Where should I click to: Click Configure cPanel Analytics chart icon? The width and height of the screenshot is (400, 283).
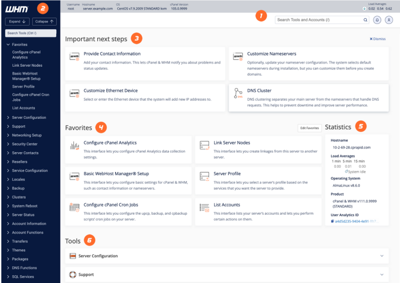click(x=74, y=145)
